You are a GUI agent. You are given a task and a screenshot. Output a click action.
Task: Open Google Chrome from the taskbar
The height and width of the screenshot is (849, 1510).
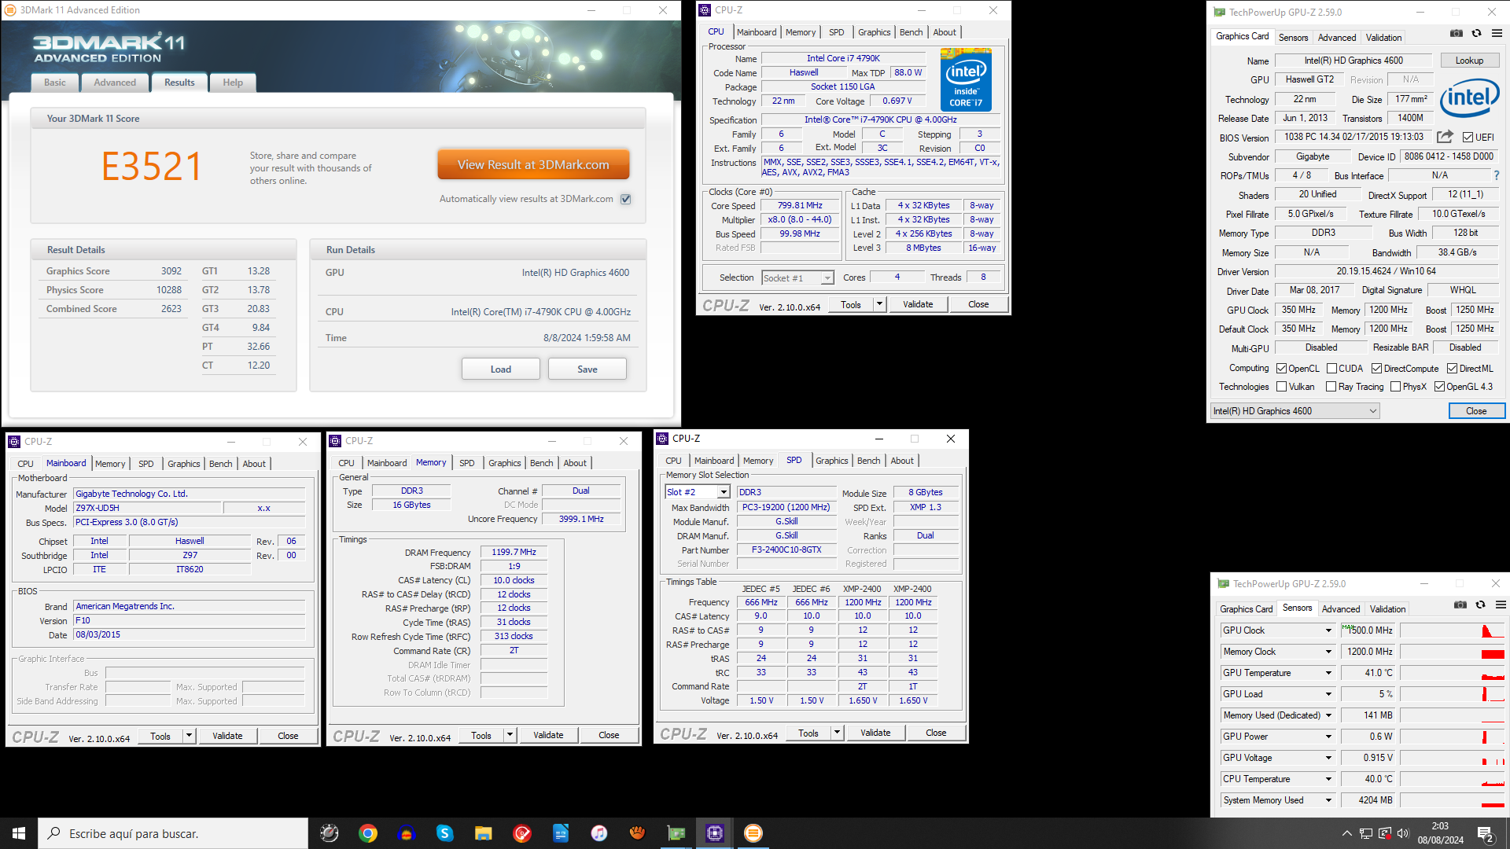tap(368, 833)
